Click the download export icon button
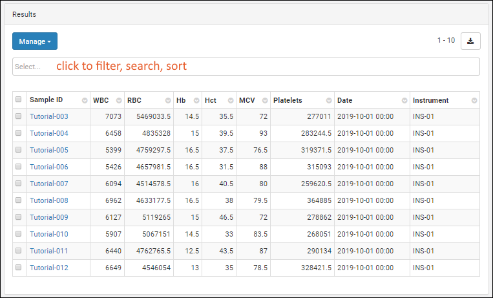 (x=470, y=41)
